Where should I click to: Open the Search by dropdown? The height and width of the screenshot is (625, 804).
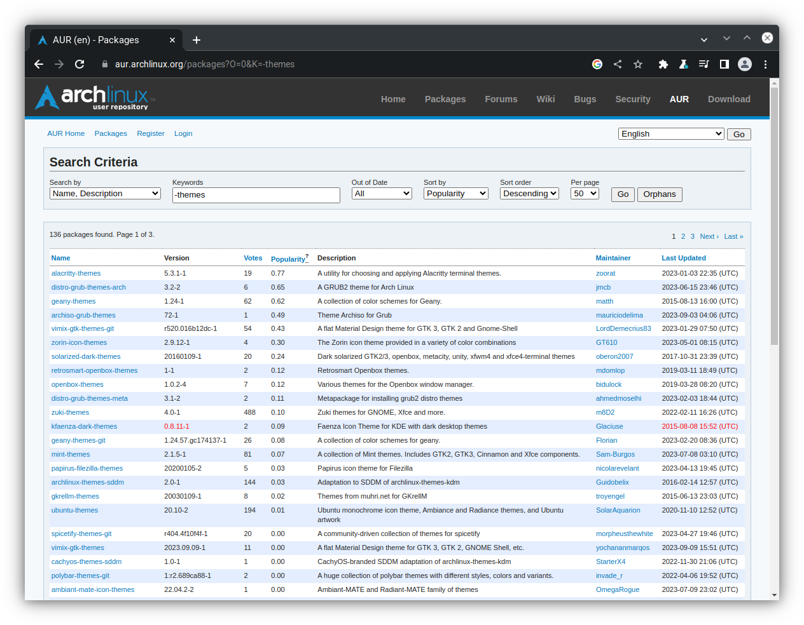[105, 194]
